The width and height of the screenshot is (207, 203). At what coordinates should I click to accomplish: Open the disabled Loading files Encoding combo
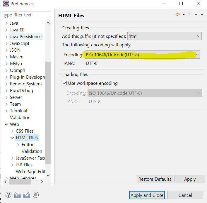145,93
